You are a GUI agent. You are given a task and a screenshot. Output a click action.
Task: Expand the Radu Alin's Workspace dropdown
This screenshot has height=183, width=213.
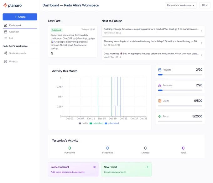click(x=181, y=5)
